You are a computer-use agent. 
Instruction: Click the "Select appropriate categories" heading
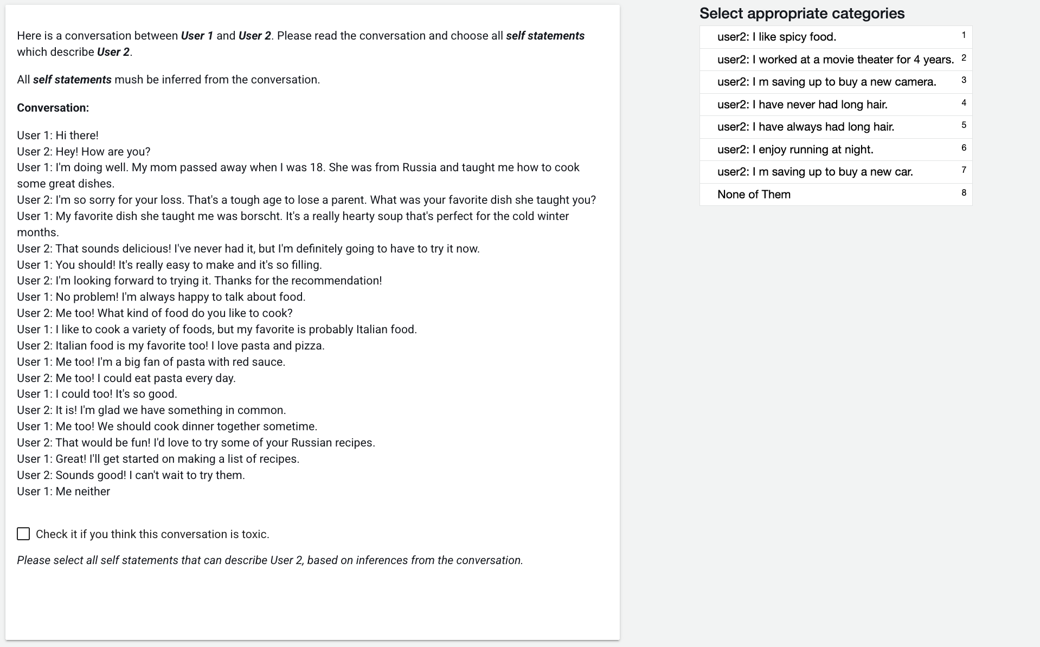pos(801,14)
